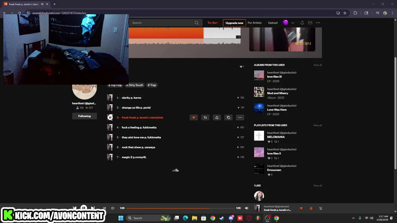Open Love Was Here EP thumbnail
The height and width of the screenshot is (223, 397).
(259, 108)
